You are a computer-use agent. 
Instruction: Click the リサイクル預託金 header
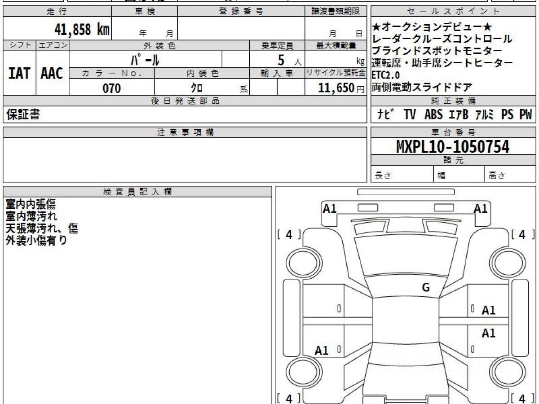coord(336,74)
